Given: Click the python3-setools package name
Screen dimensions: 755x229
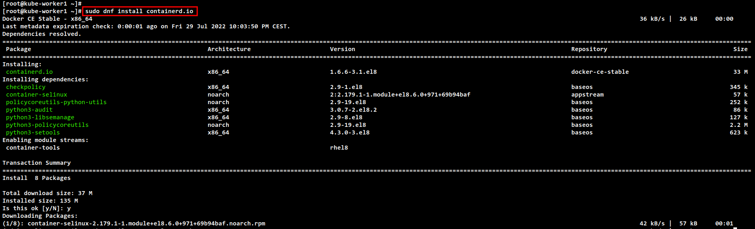Looking at the screenshot, I should (33, 132).
